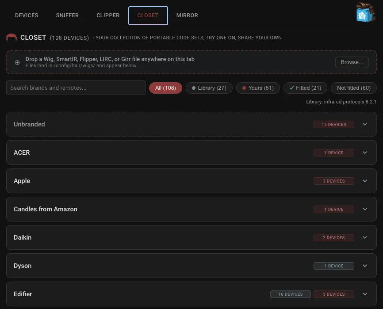This screenshot has height=309, width=383.
Task: Click the Unbranded 15 devices badge
Action: (333, 124)
